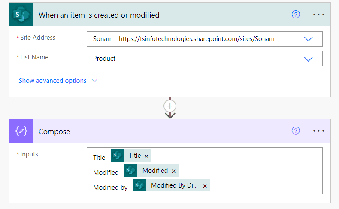Select the Title token in Inputs
The width and height of the screenshot is (339, 209).
[134, 156]
